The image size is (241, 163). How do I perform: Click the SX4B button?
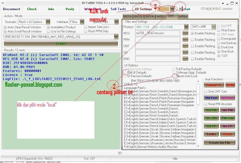tap(230, 85)
